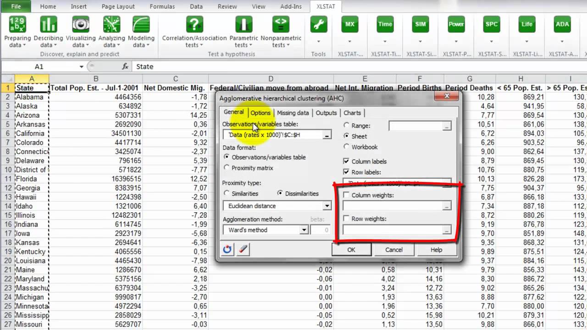The height and width of the screenshot is (330, 587).
Task: Expand Describing data dropdown arrow
Action: pyautogui.click(x=55, y=45)
